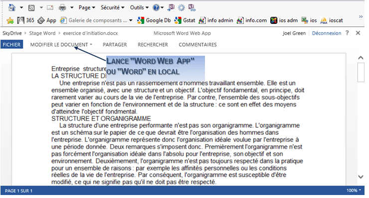Viewport: 369px width, 198px height.
Task: Click OneNote Linked Notes icon
Action: (192, 8)
